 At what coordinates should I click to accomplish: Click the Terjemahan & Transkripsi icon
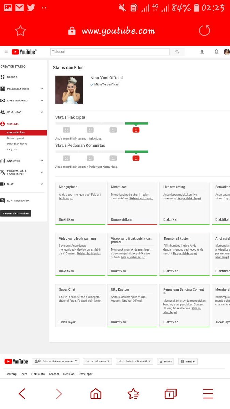tap(3, 172)
